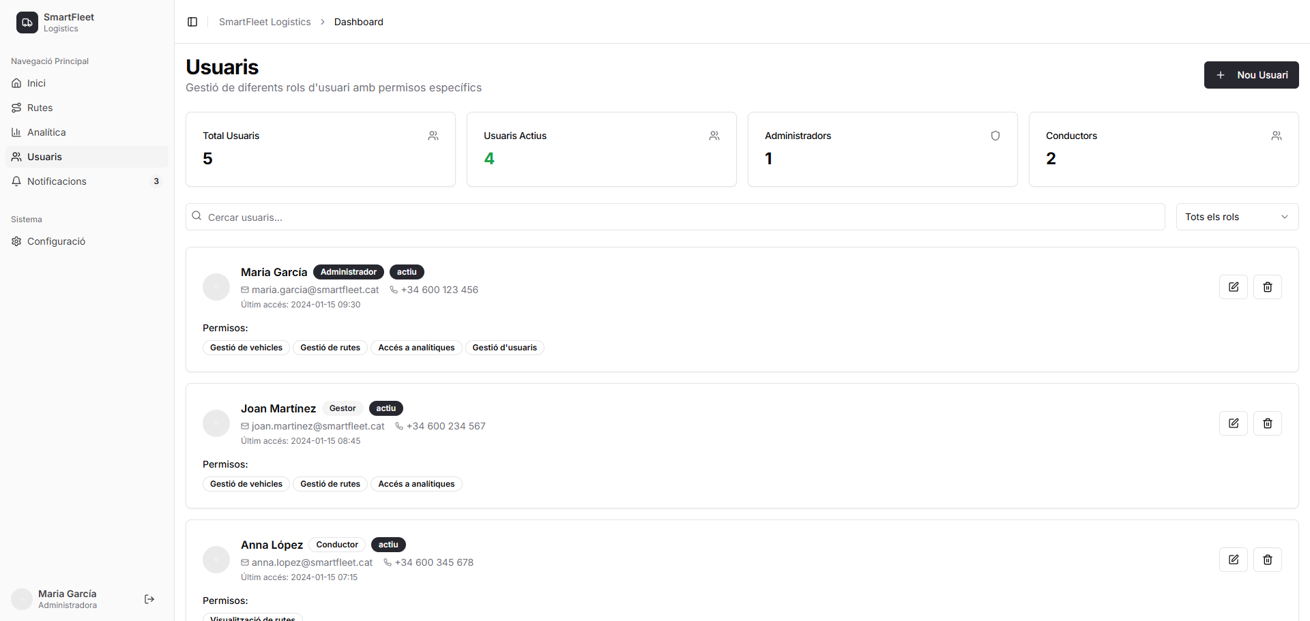Viewport: 1310px width, 621px height.
Task: Open Notificacions in the sidebar
Action: point(87,181)
